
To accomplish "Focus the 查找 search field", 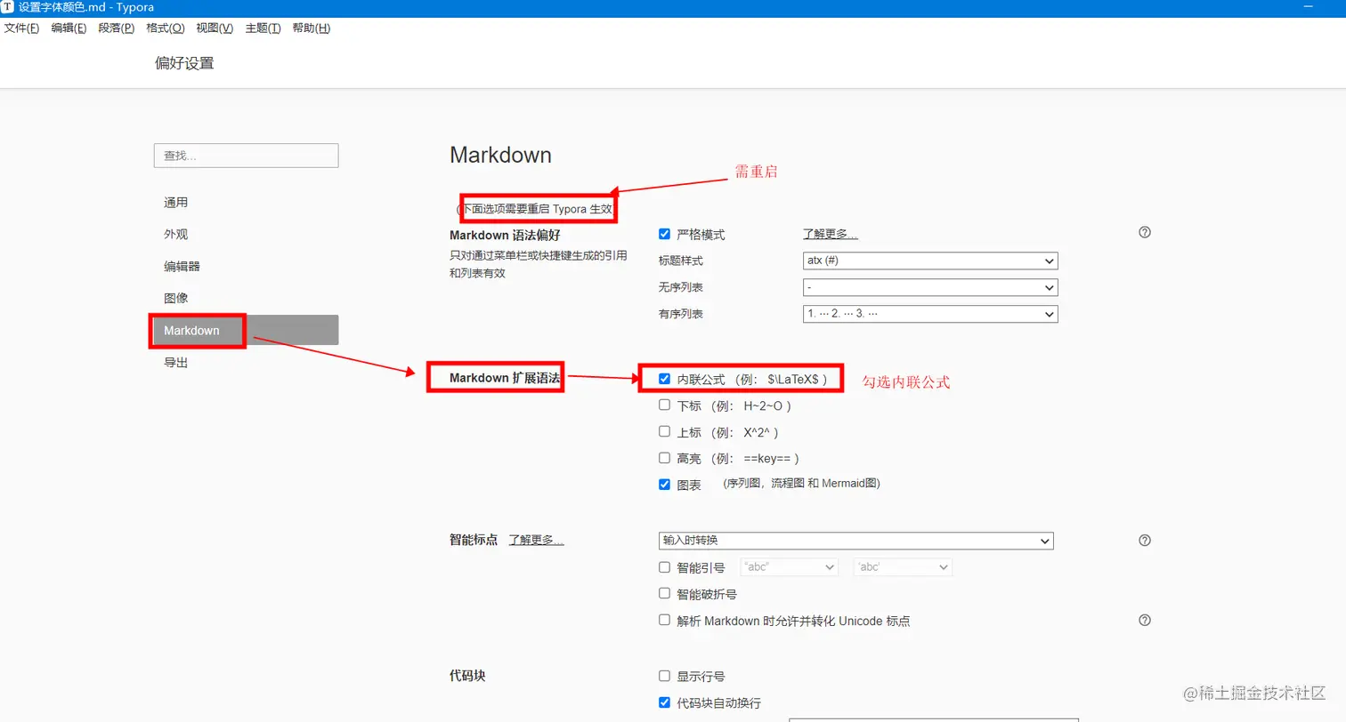I will 246,156.
